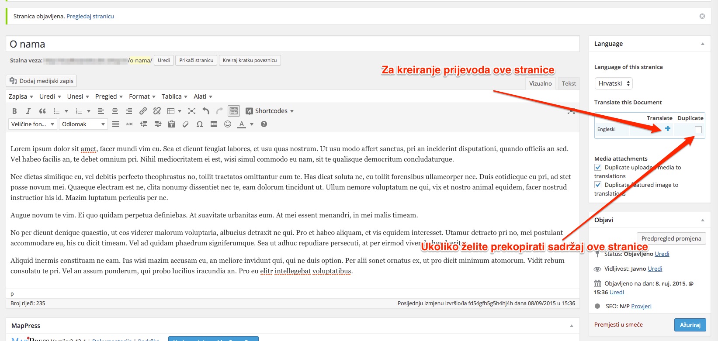718x341 pixels.
Task: Open the Tablica menu
Action: click(174, 96)
